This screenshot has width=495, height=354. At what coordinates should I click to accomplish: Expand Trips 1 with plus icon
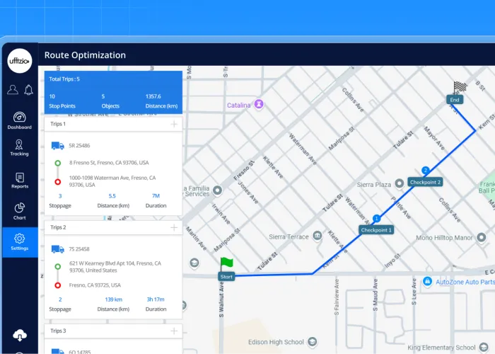click(174, 125)
